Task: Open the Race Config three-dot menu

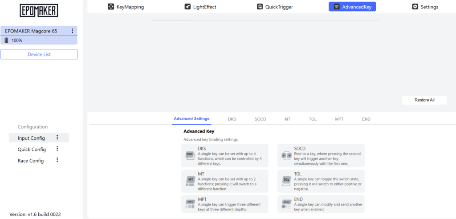Action: [57, 160]
